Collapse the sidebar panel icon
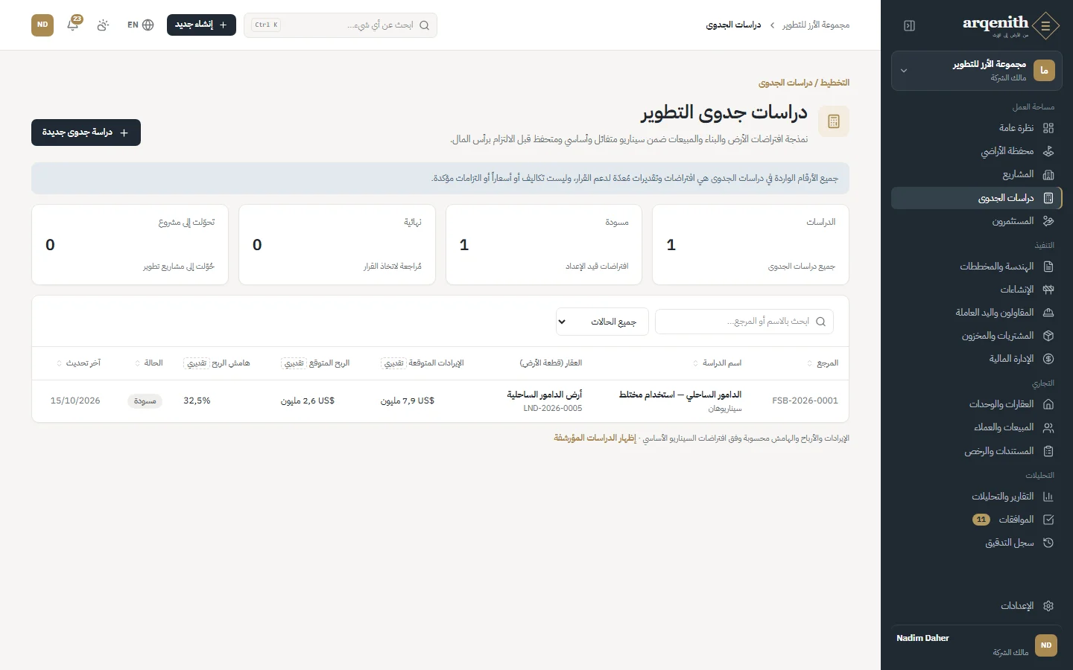1073x670 pixels. pos(909,25)
